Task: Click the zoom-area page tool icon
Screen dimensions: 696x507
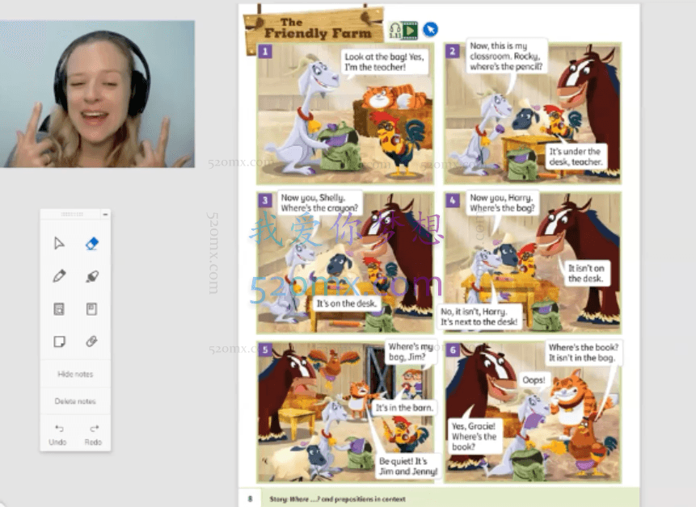Action: (x=59, y=309)
